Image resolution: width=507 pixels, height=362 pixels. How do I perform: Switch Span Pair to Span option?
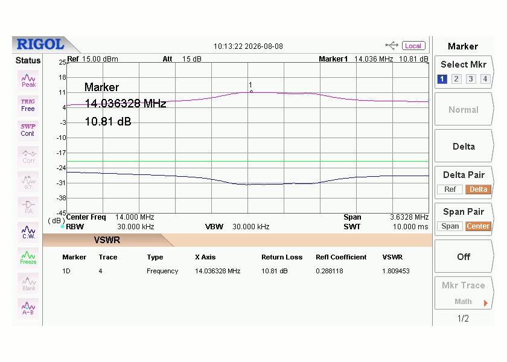click(450, 226)
